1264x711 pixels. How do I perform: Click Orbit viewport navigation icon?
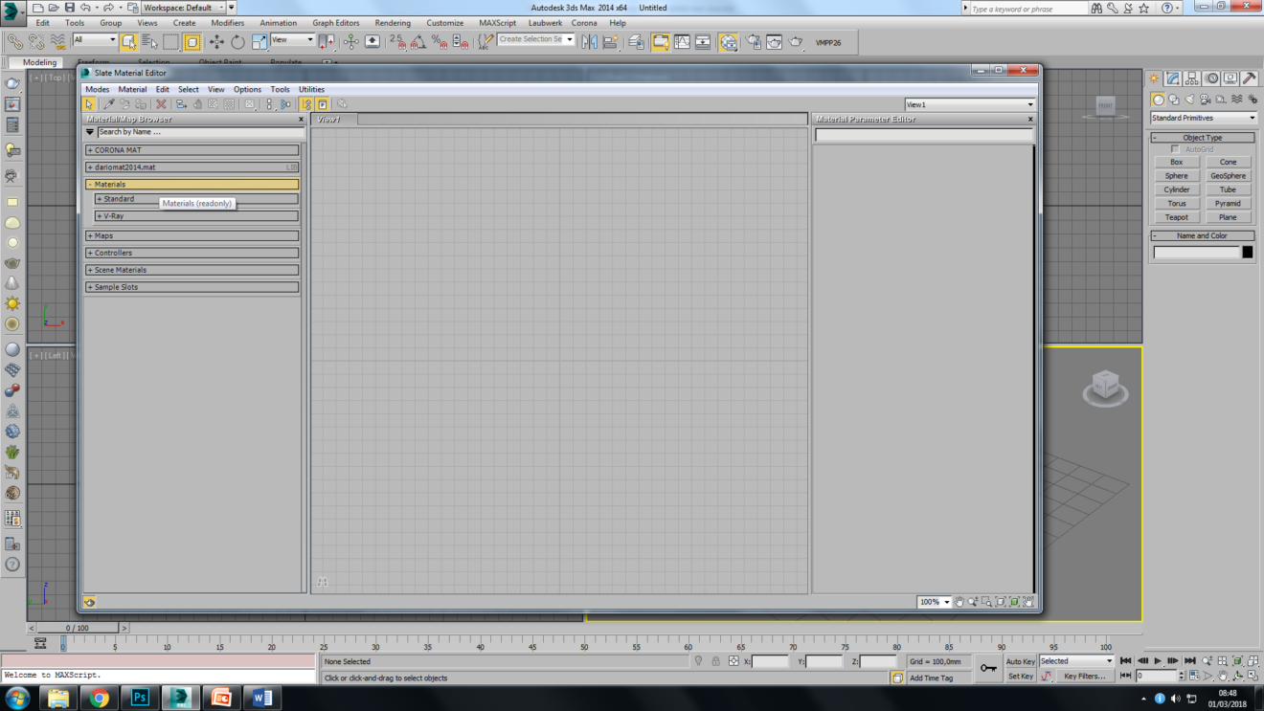[x=1238, y=676]
